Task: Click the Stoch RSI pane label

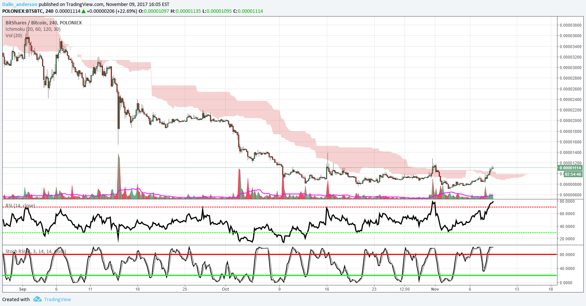Action: point(36,251)
